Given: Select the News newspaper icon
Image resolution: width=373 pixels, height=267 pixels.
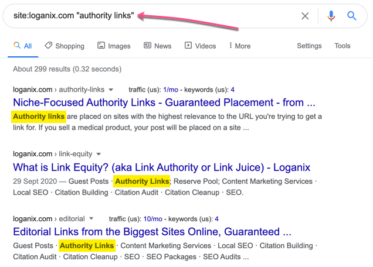Looking at the screenshot, I should click(147, 45).
